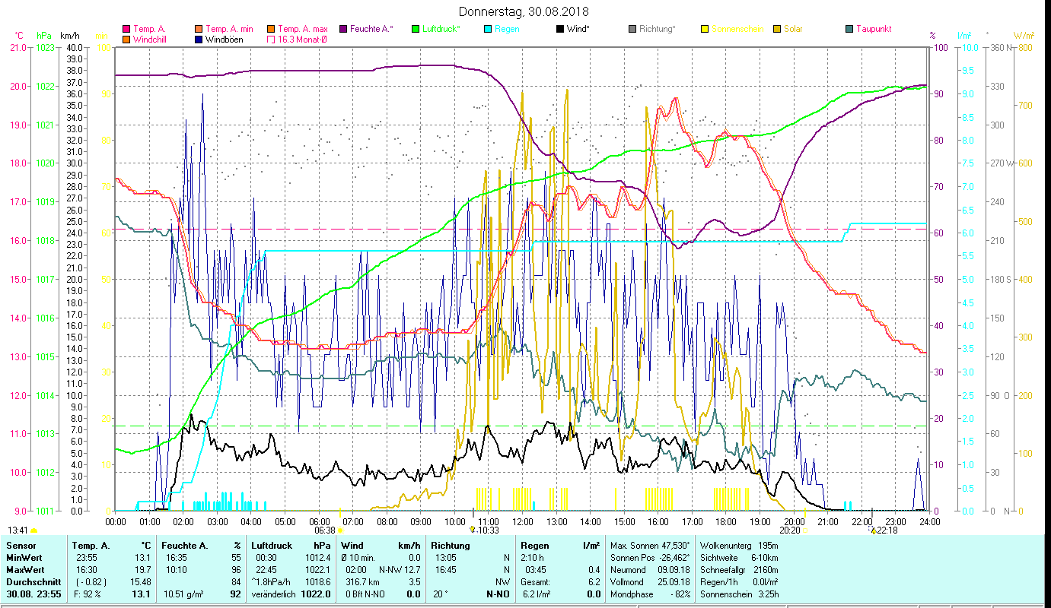Click the hPa axis unit label
Viewport: 1051px width, 608px height.
click(44, 36)
